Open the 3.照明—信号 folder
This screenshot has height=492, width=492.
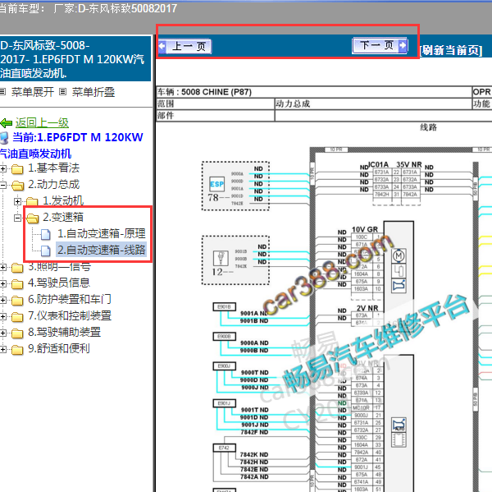(x=60, y=267)
